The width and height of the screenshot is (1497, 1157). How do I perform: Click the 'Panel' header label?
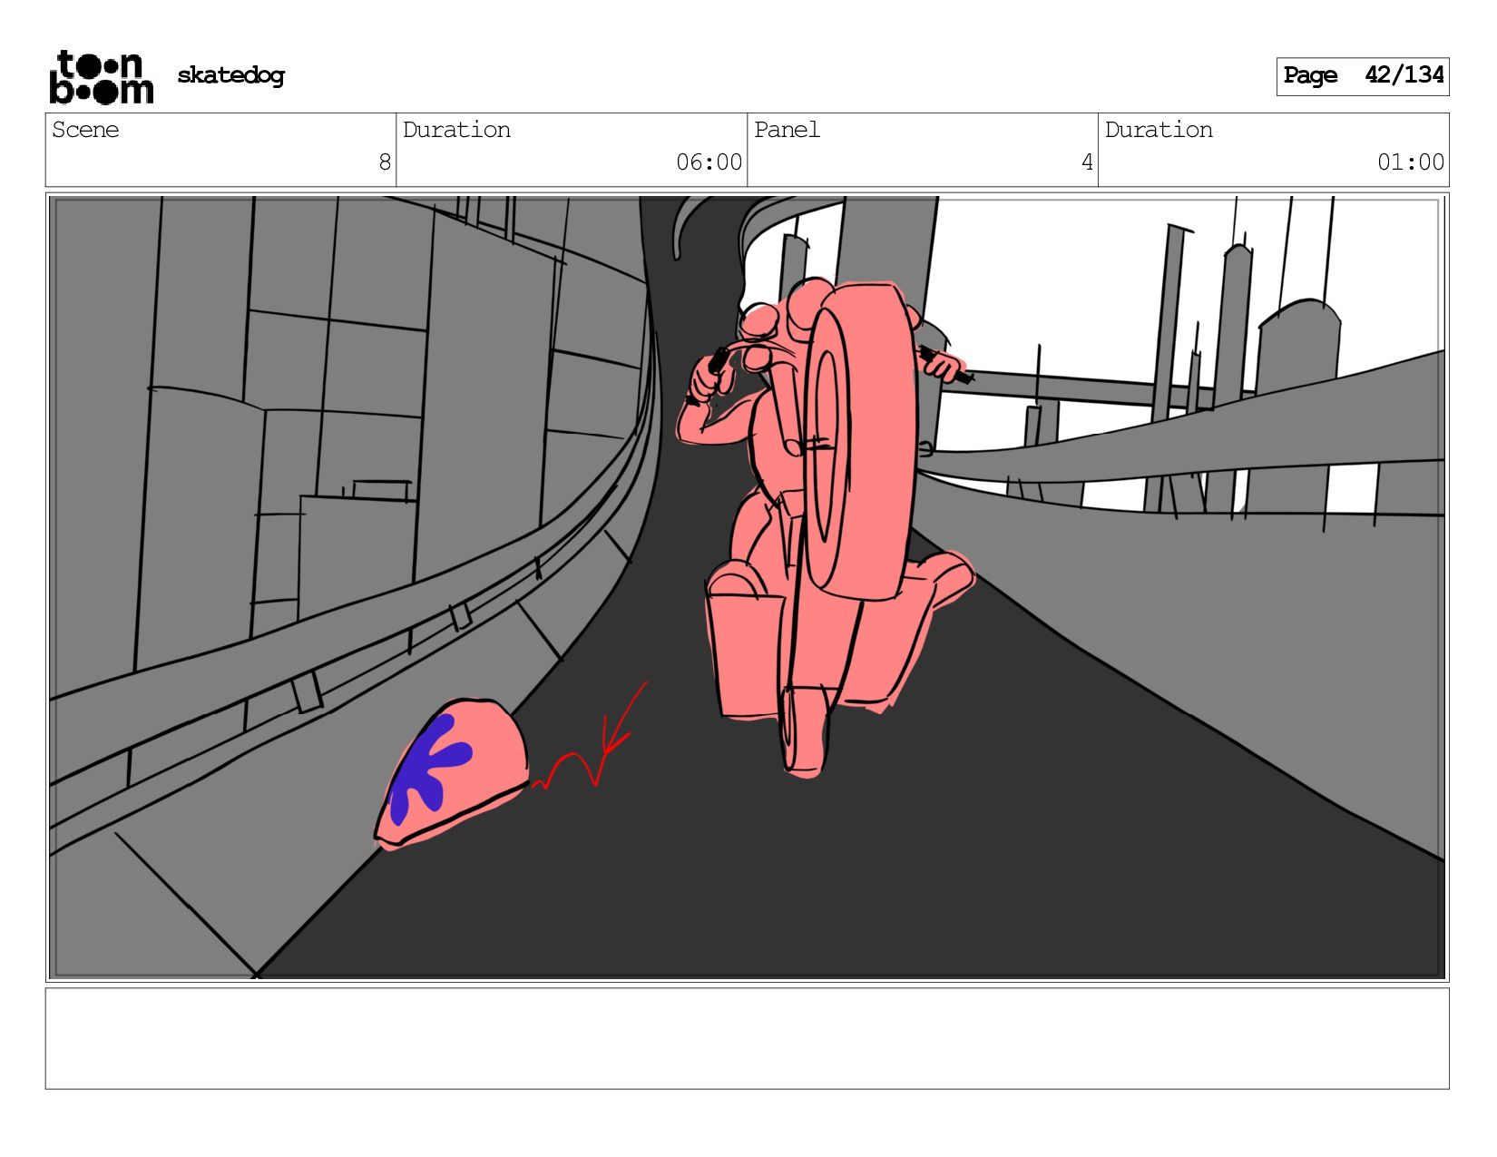point(787,130)
